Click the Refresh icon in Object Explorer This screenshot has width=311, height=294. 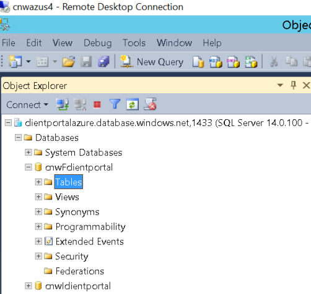point(132,104)
